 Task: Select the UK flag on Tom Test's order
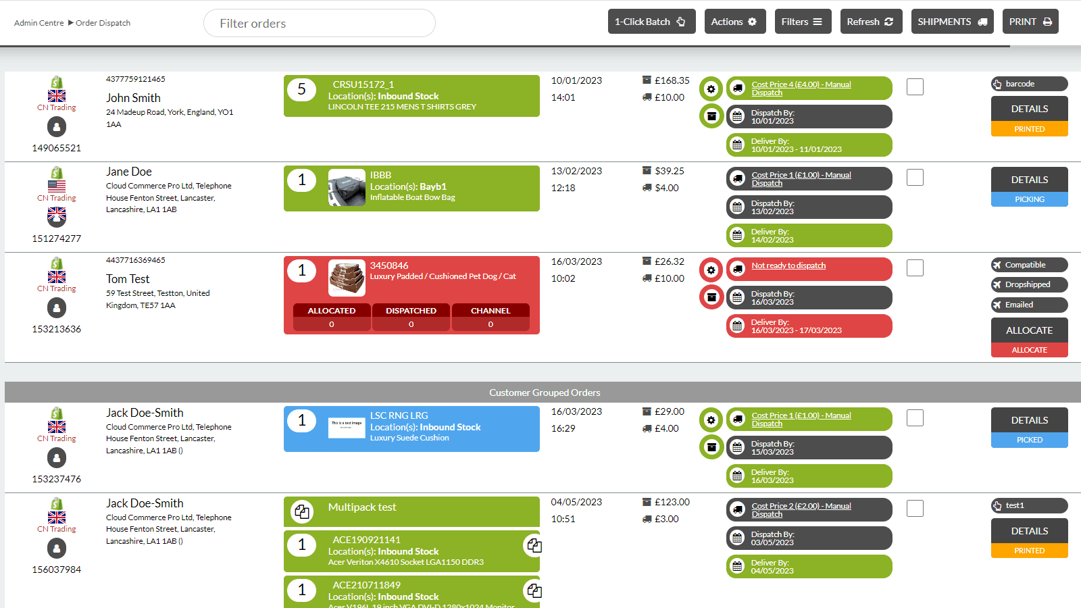point(57,276)
